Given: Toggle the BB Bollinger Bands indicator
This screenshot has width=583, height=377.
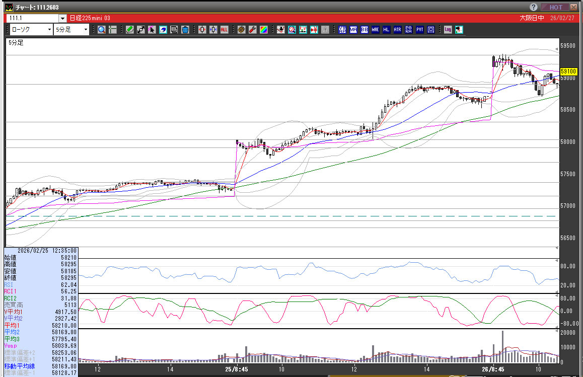Looking at the screenshot, I should coord(364,30).
